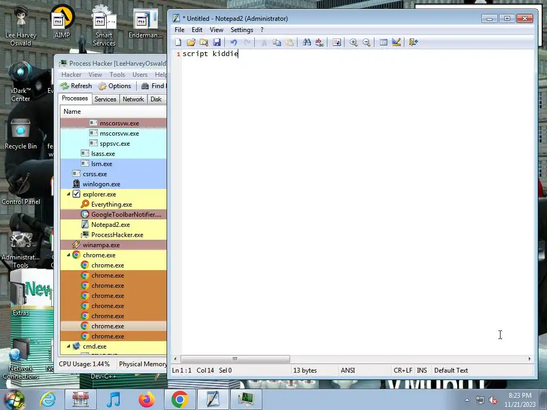Click the Zoom out magnifier icon
The image size is (547, 410).
pyautogui.click(x=366, y=43)
